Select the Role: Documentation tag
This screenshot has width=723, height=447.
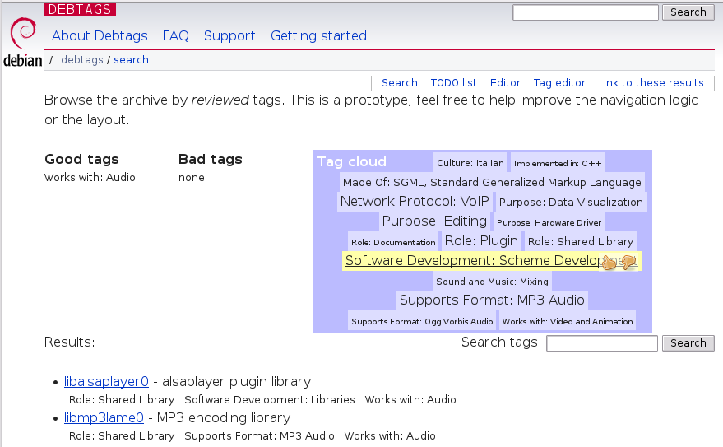pos(393,242)
